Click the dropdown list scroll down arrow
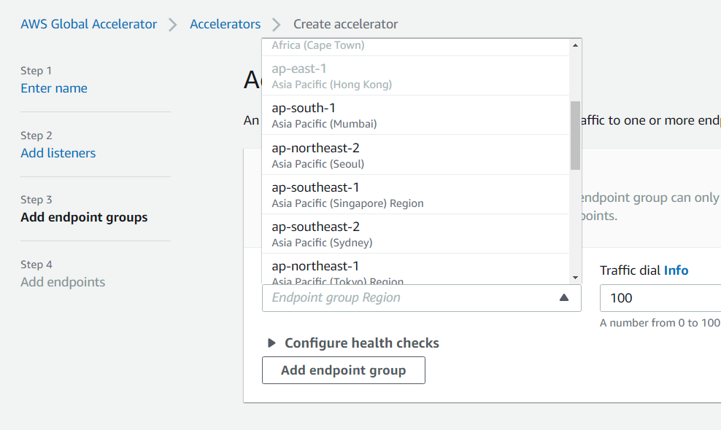The width and height of the screenshot is (721, 430). pyautogui.click(x=576, y=278)
